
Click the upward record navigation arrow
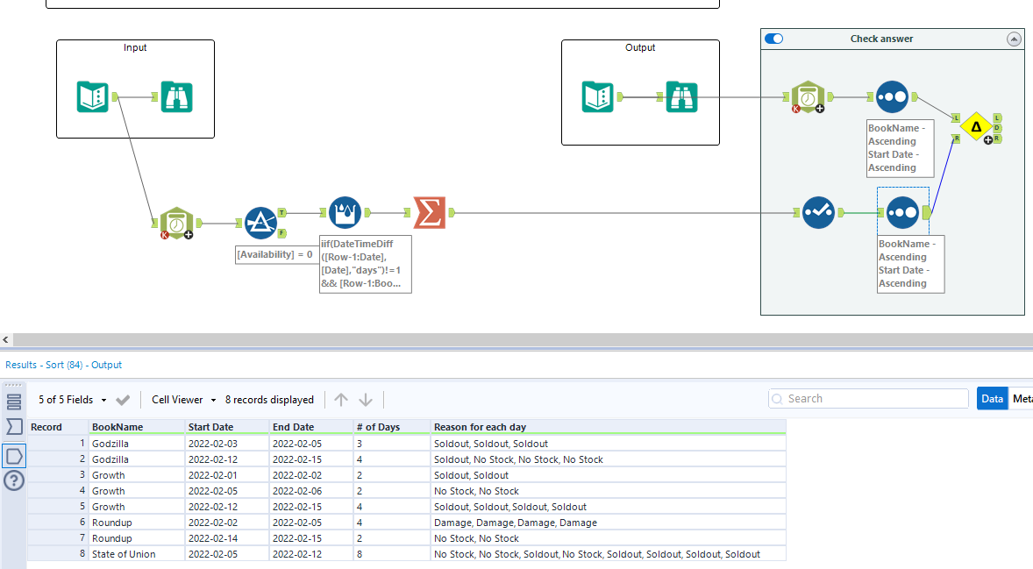pyautogui.click(x=340, y=399)
